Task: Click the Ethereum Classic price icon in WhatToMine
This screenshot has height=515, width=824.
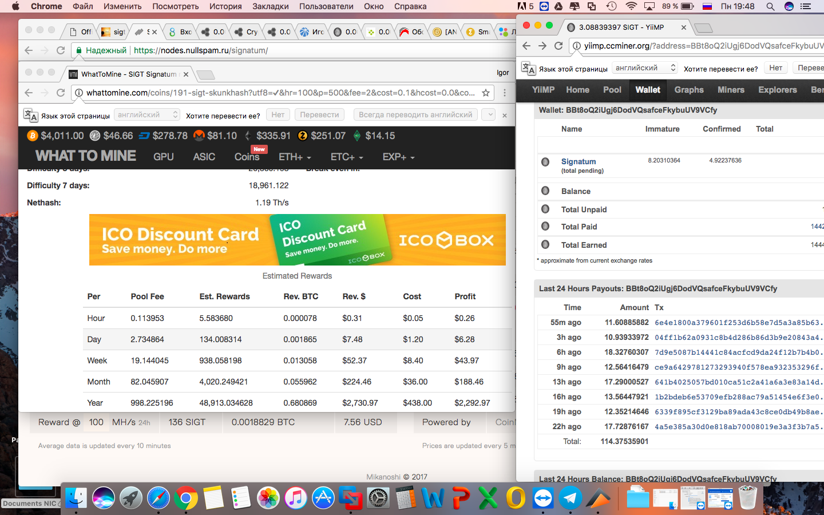Action: pyautogui.click(x=357, y=136)
